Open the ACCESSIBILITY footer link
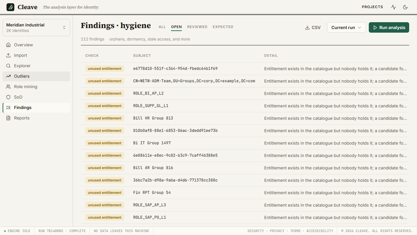This screenshot has width=417, height=235. coord(320,231)
